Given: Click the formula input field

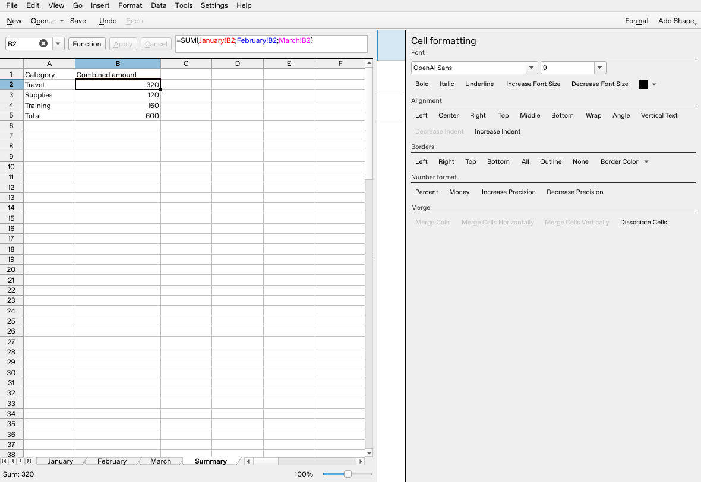Looking at the screenshot, I should coord(271,44).
